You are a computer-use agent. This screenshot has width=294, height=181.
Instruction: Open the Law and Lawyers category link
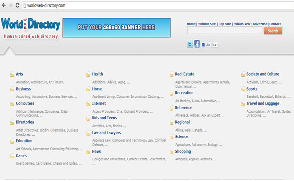point(106,133)
